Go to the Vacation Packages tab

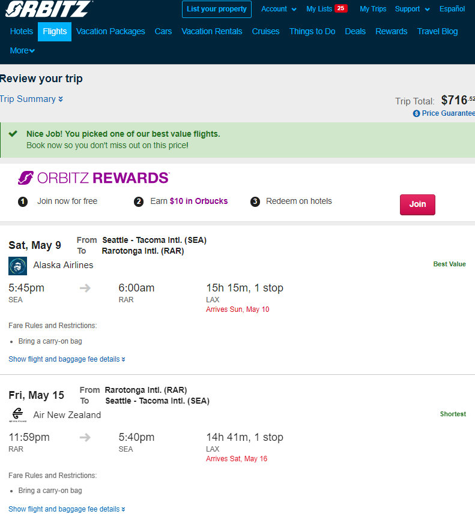110,32
